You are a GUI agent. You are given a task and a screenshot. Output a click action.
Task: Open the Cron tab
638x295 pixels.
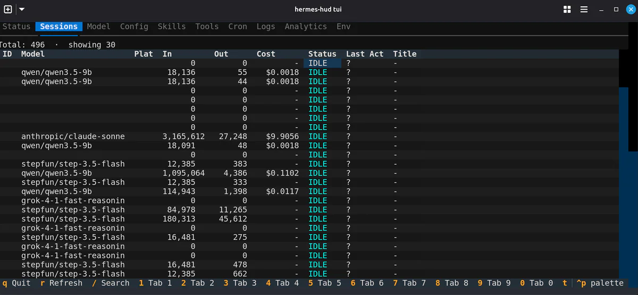(238, 27)
